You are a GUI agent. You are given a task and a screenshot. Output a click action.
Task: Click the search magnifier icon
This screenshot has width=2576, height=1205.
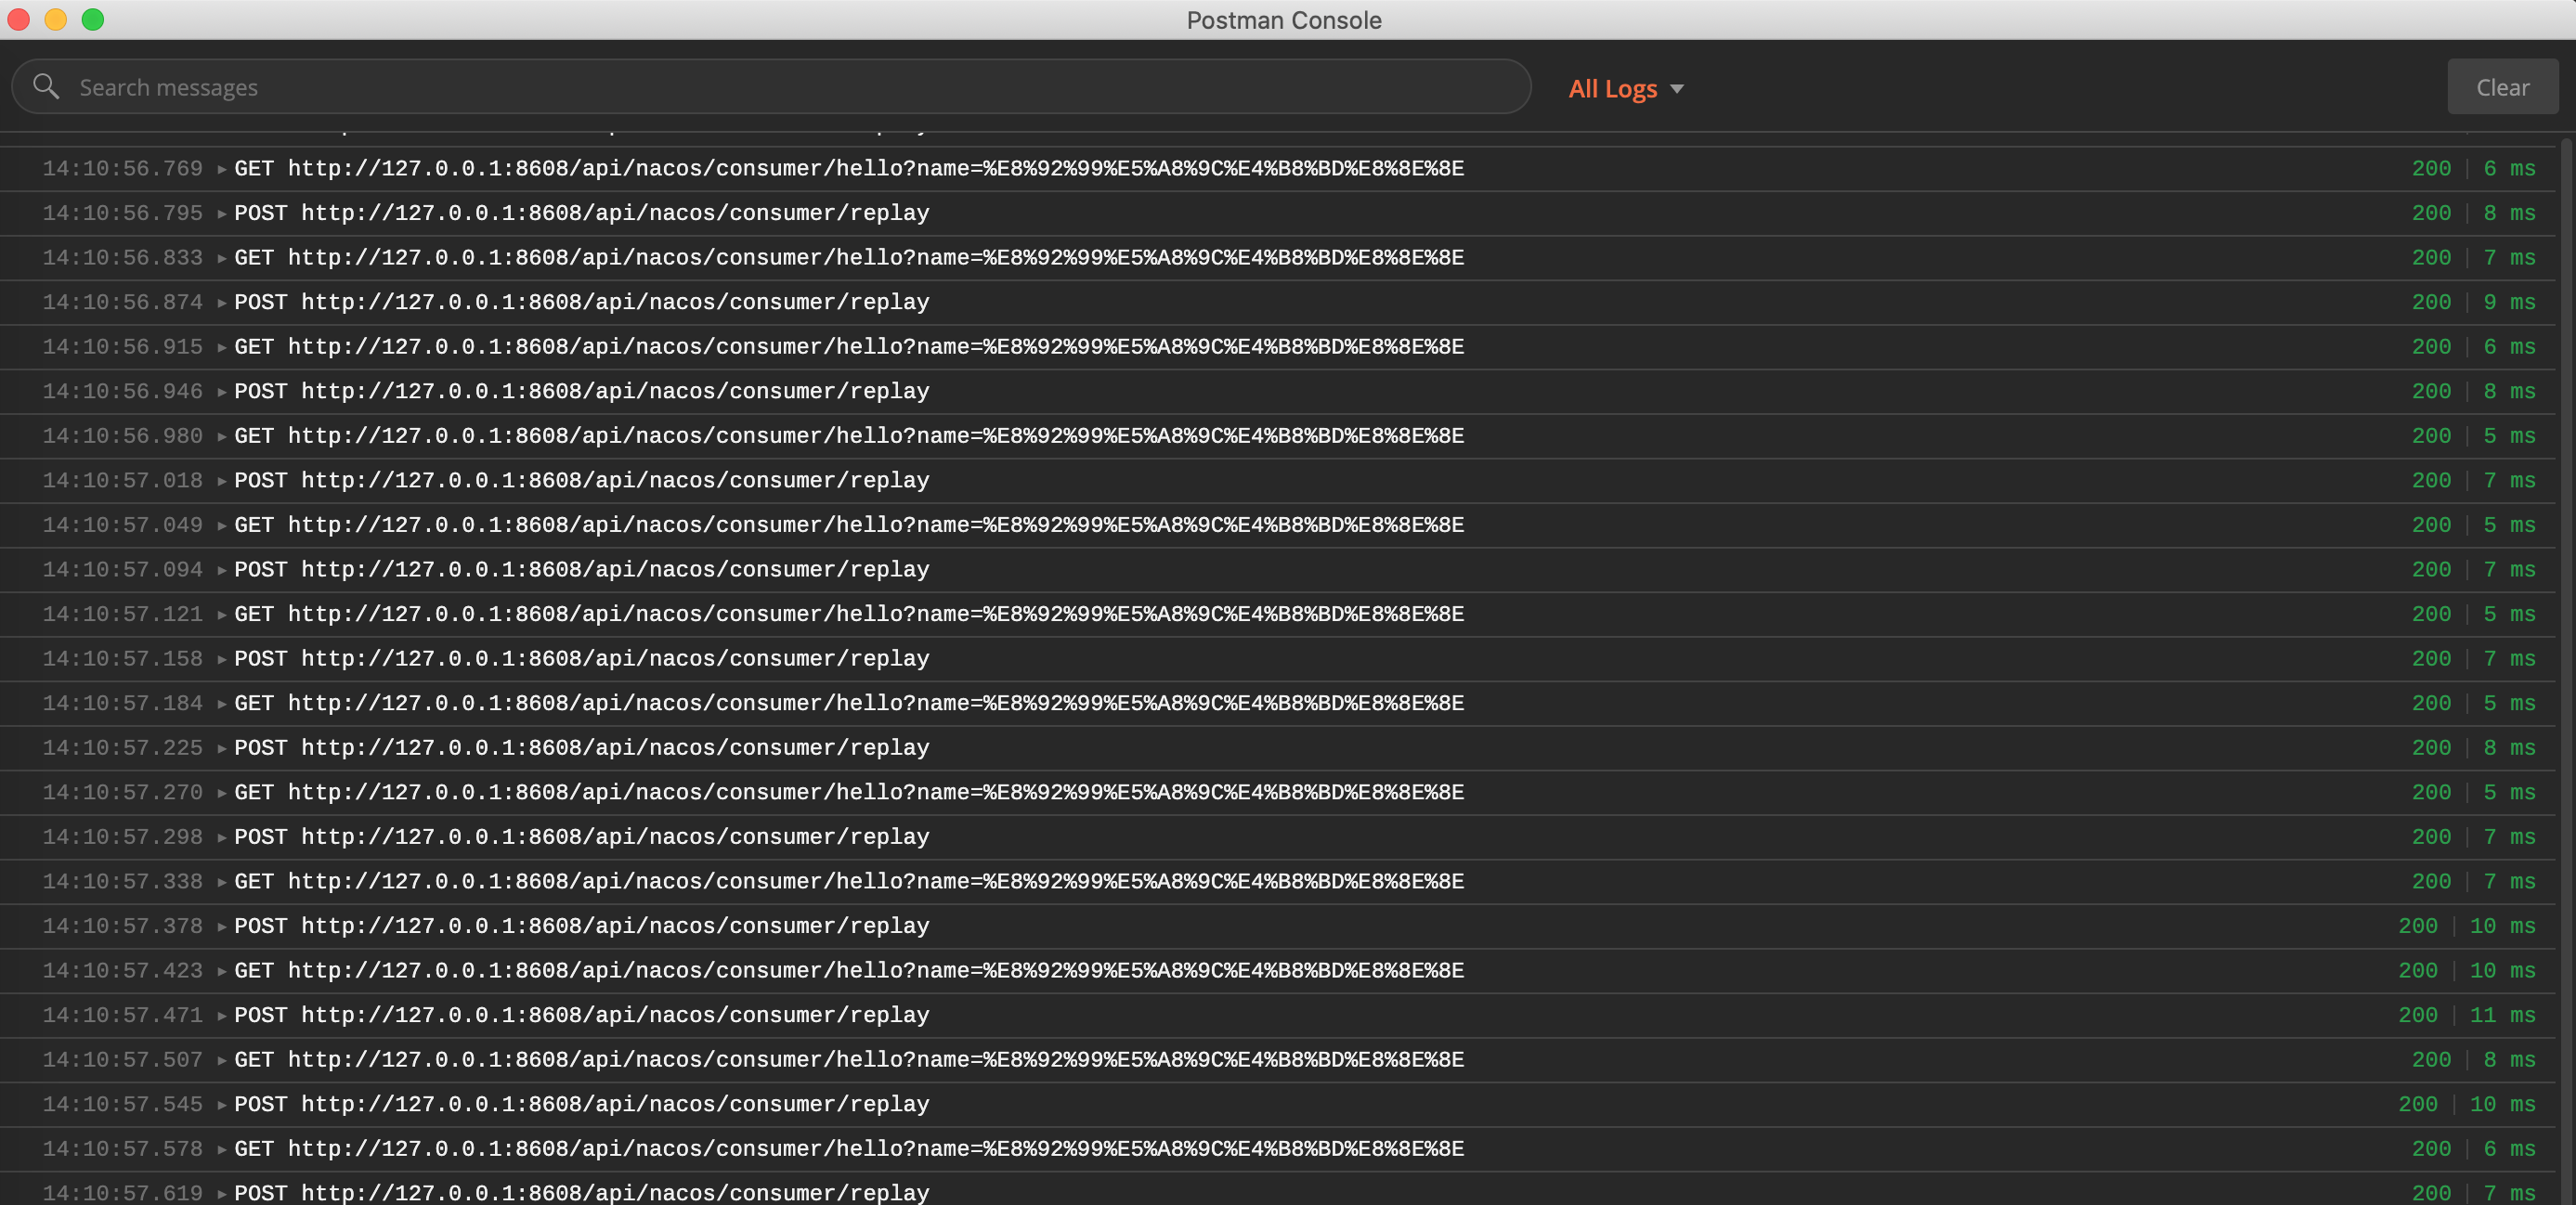[x=46, y=87]
